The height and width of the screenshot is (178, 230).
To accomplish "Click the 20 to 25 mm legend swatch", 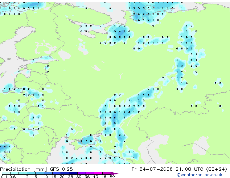I will [x=65, y=173].
